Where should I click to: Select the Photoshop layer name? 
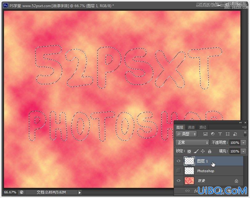pyautogui.click(x=206, y=171)
